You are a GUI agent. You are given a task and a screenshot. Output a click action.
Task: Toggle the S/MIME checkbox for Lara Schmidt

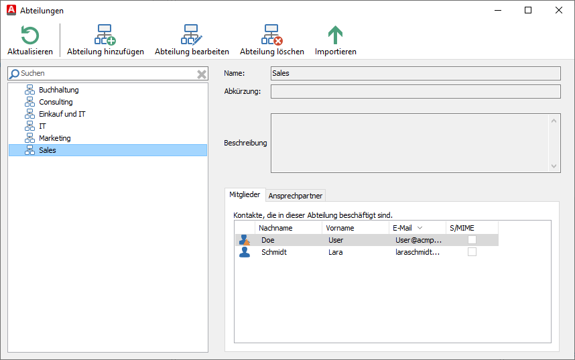472,252
